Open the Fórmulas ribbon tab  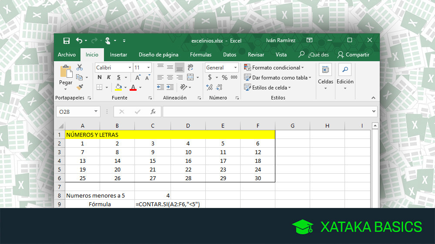pyautogui.click(x=201, y=55)
